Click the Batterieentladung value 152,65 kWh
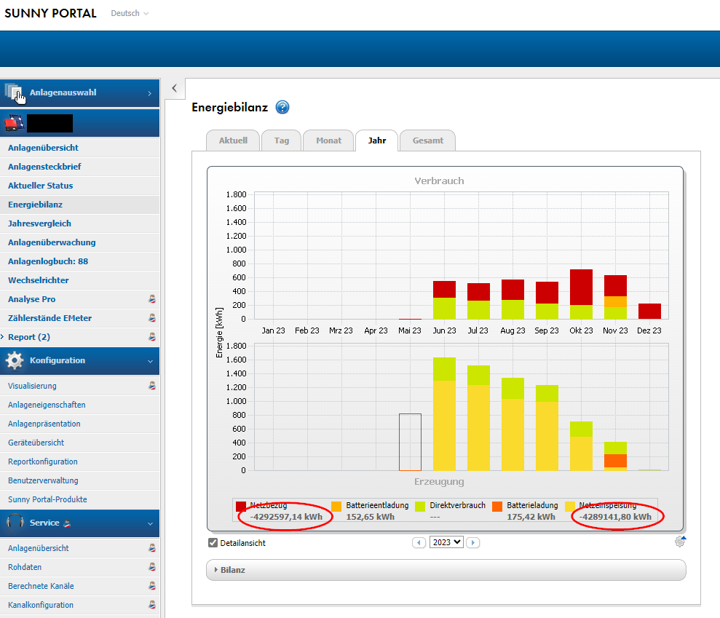720x618 pixels. tap(370, 517)
